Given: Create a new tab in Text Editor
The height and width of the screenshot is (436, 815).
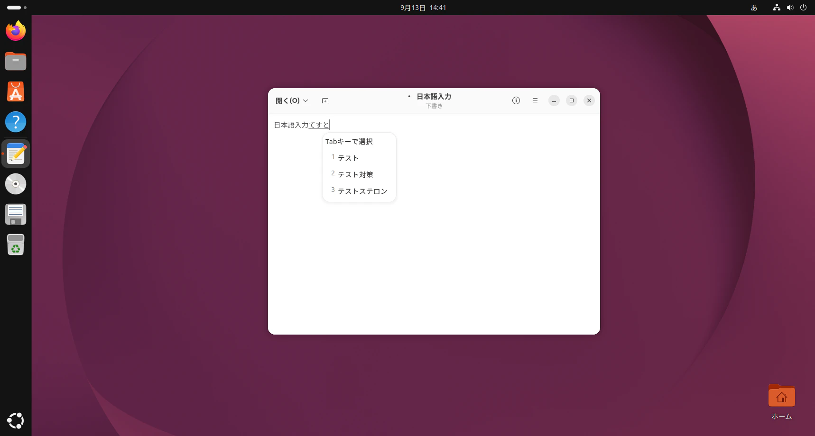Looking at the screenshot, I should (325, 100).
